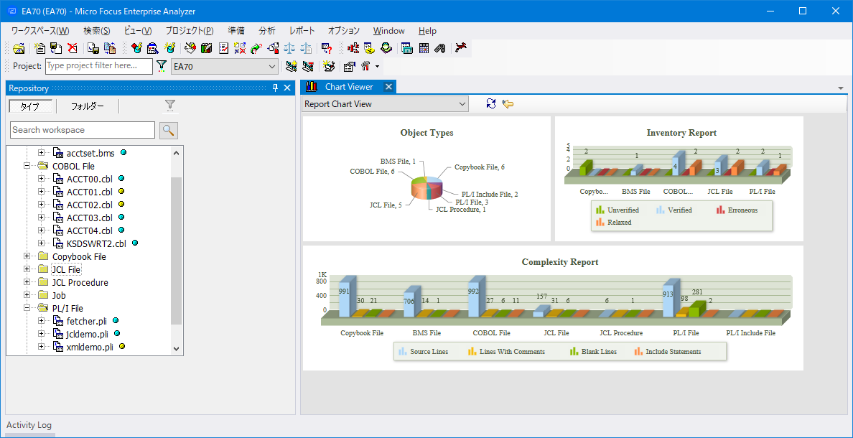Select the Chart Viewer tab
Image resolution: width=853 pixels, height=438 pixels.
coord(349,87)
